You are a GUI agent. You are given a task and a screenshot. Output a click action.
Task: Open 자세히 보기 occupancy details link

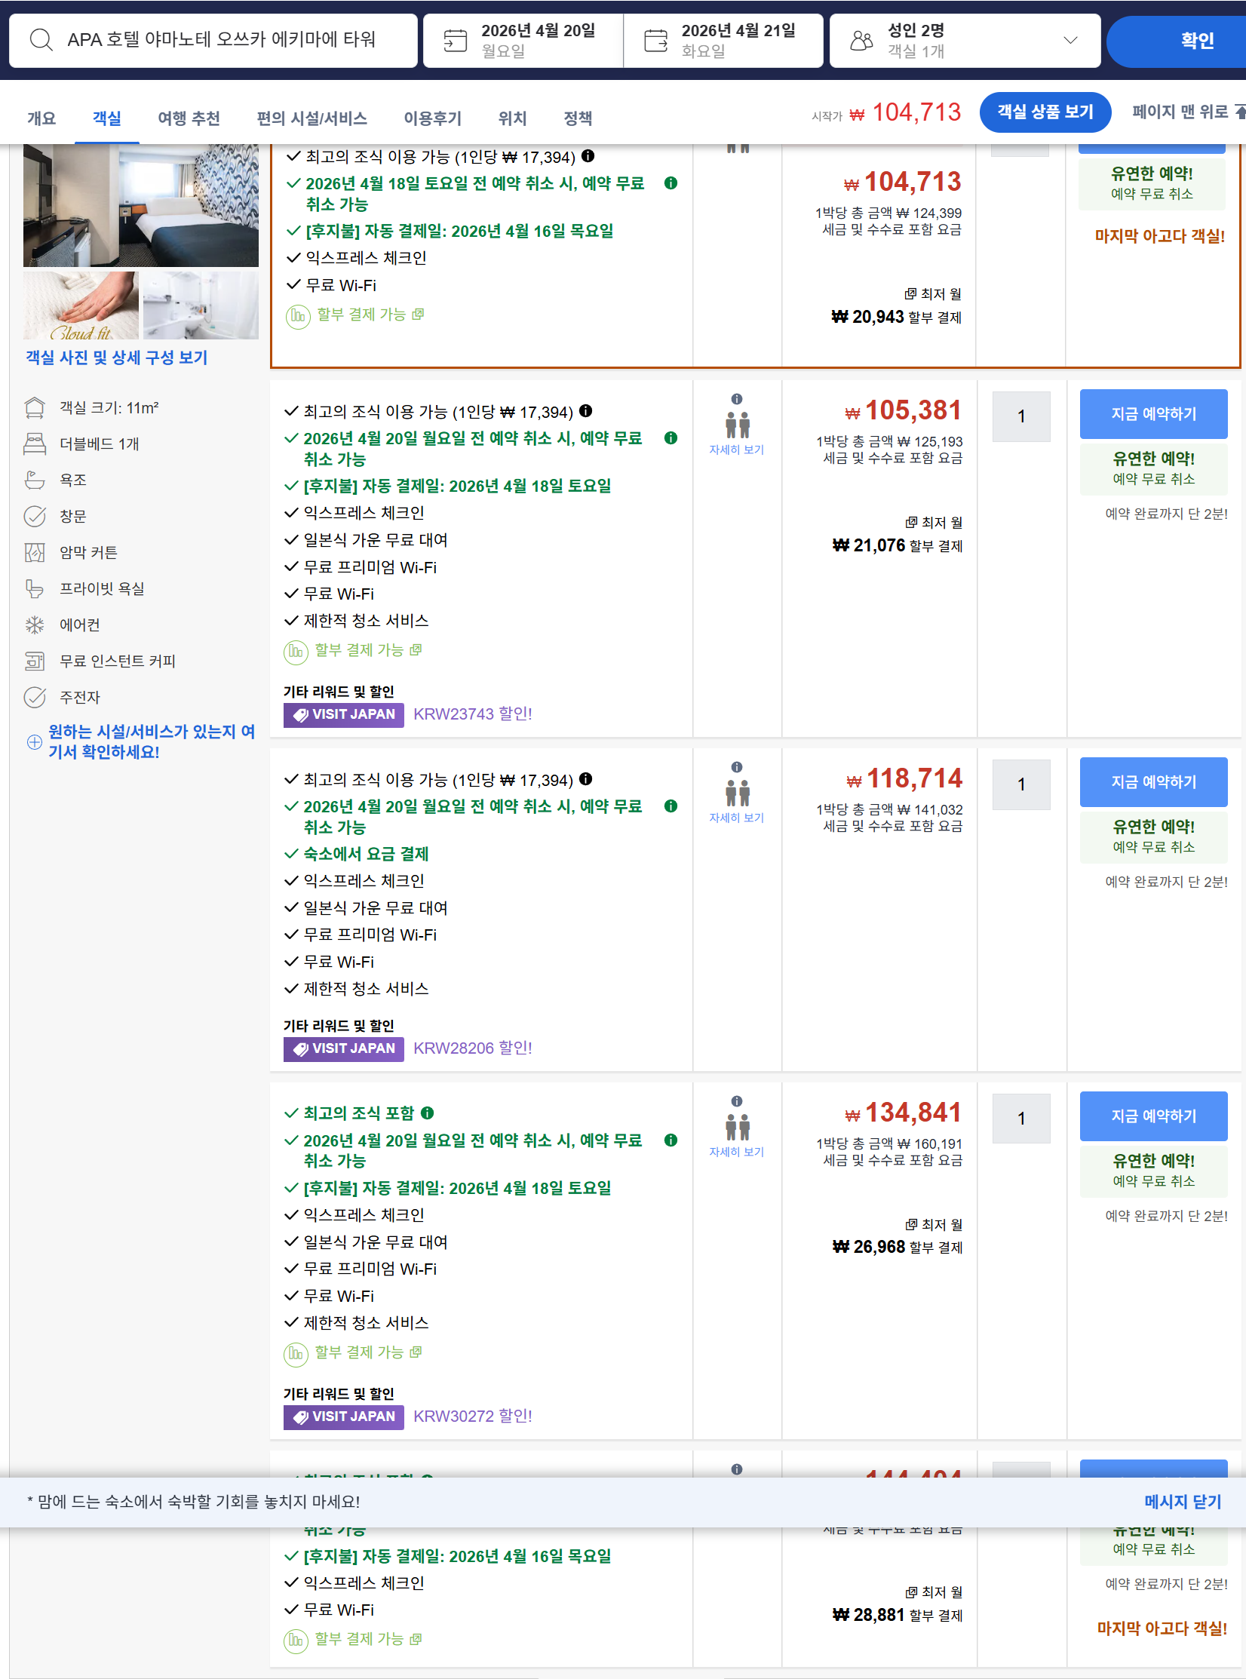735,448
